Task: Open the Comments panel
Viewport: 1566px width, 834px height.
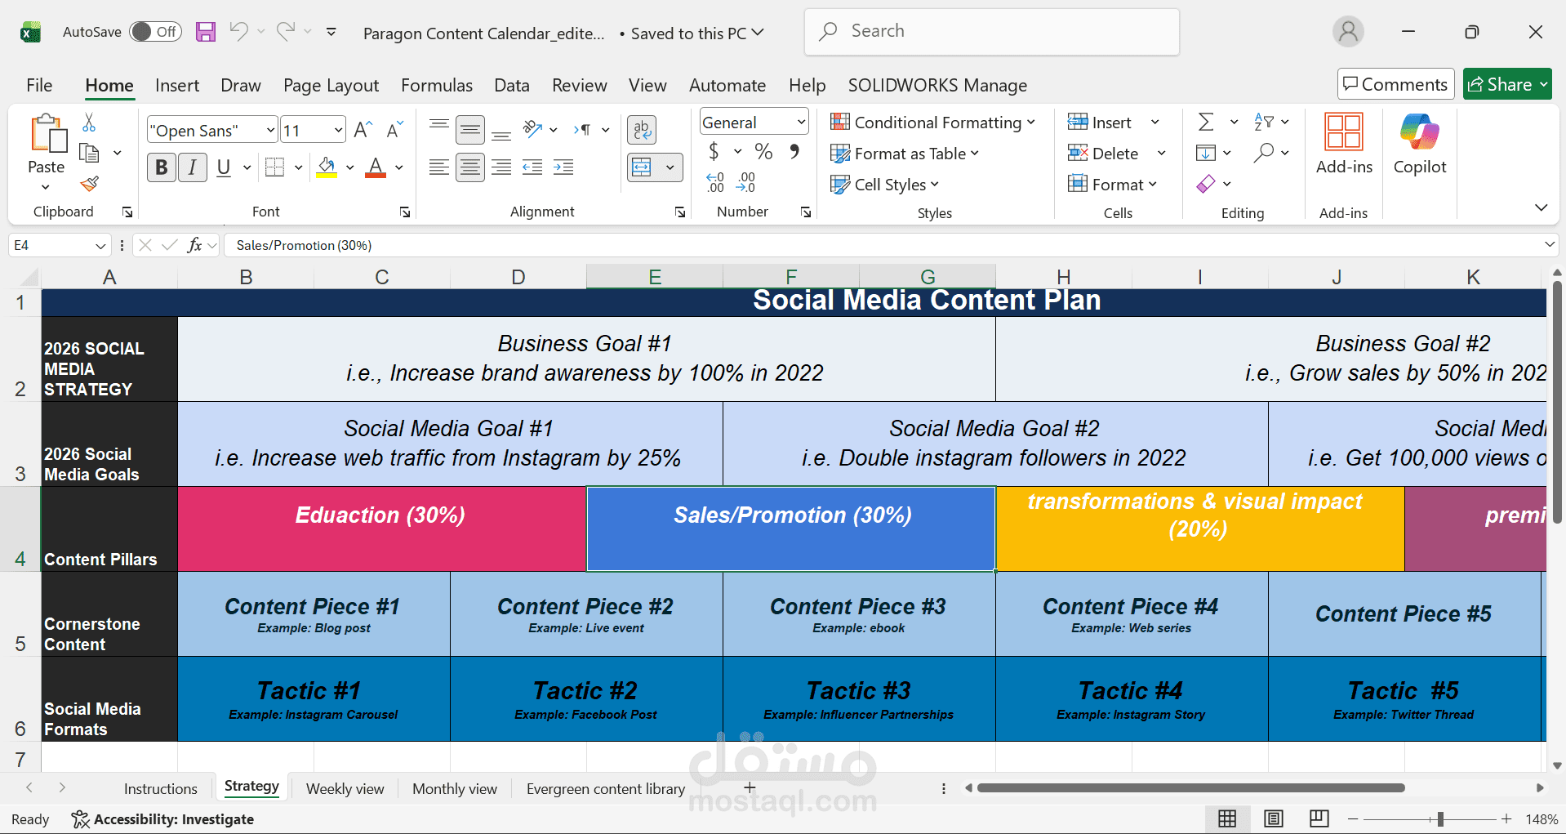Action: point(1395,83)
